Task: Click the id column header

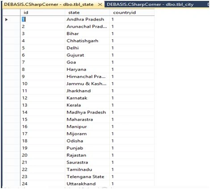Action: pos(42,13)
